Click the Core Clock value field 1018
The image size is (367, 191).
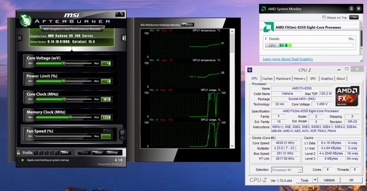point(106,99)
